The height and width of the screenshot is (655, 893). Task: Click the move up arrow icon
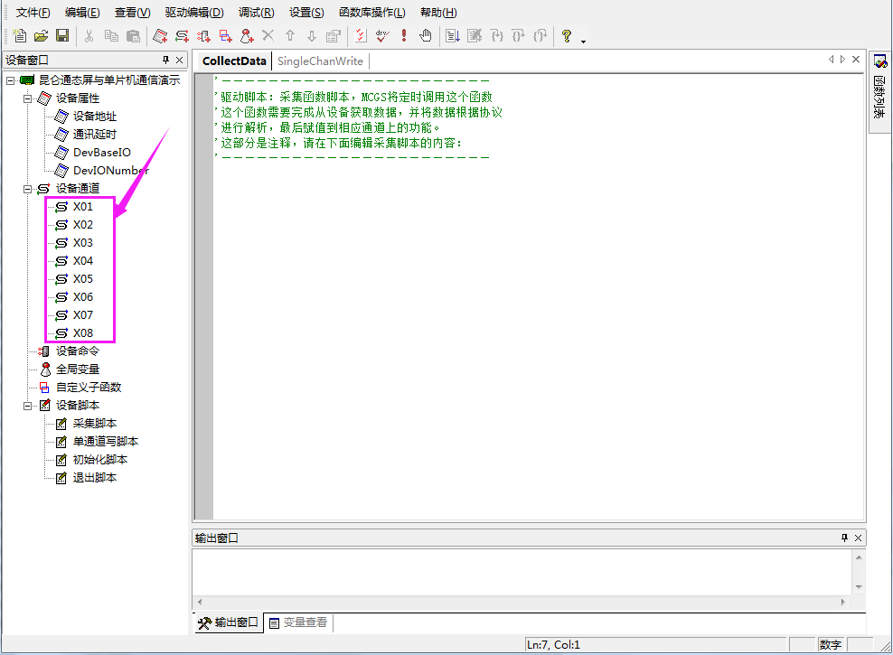click(x=290, y=36)
